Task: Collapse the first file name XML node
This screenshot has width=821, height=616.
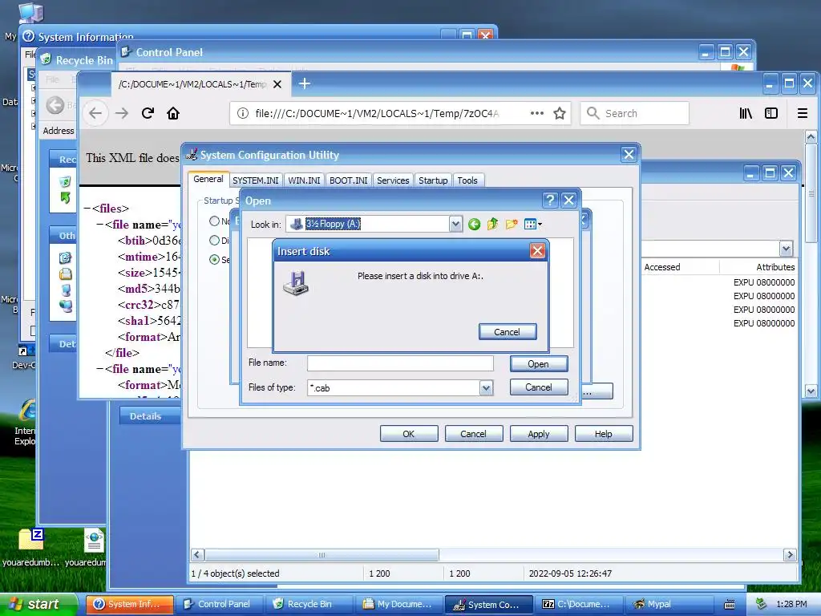Action: 99,225
